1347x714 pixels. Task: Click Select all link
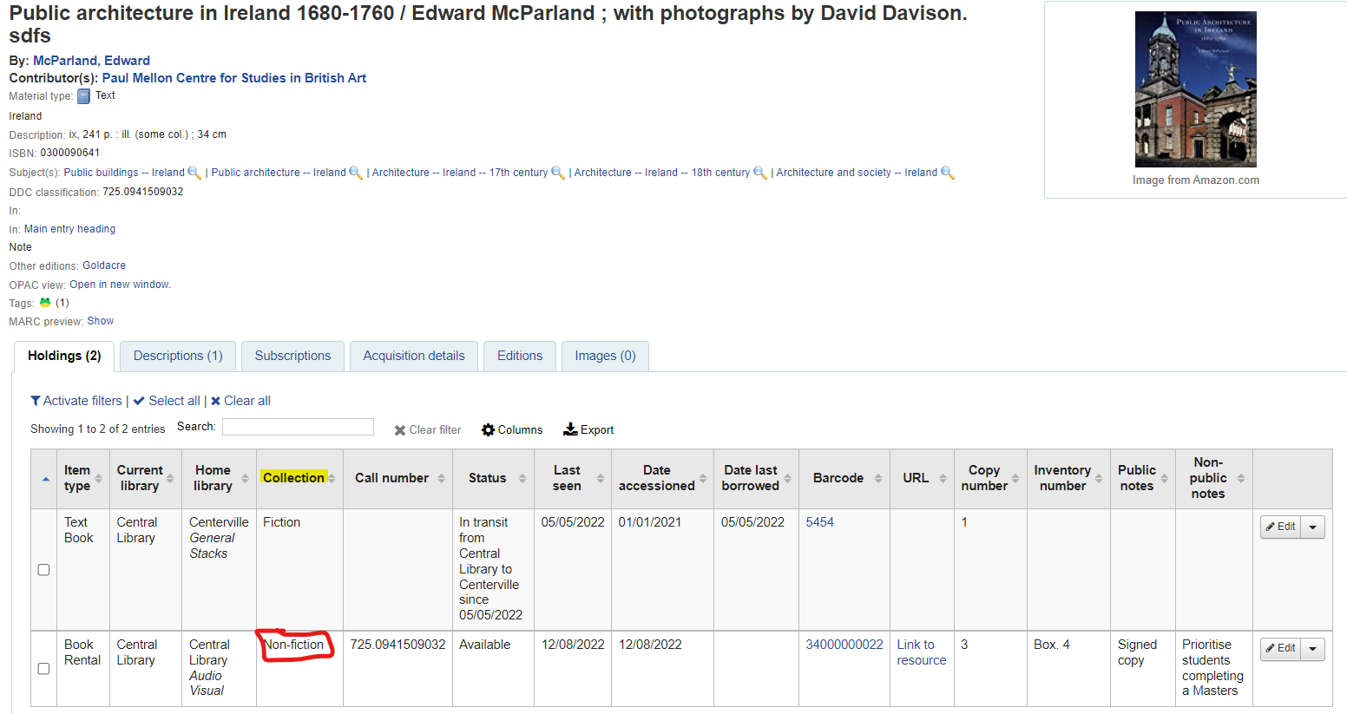(x=167, y=401)
